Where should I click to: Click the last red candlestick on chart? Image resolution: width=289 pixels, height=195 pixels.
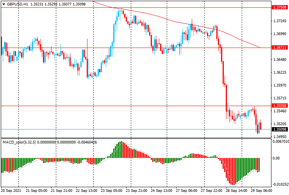pos(260,126)
